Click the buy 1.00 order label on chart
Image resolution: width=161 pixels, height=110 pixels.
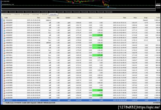pos(8,5)
